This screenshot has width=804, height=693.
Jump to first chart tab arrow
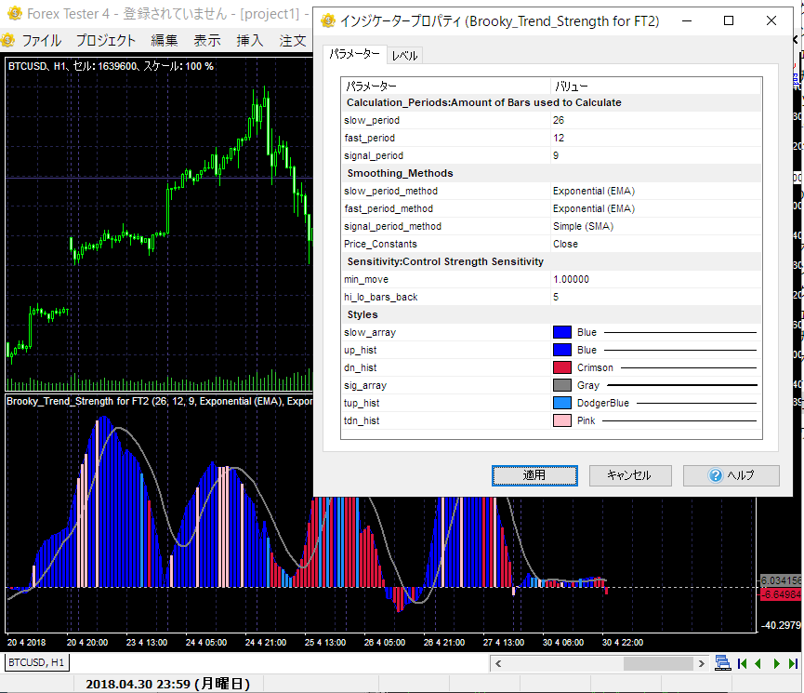pos(743,663)
